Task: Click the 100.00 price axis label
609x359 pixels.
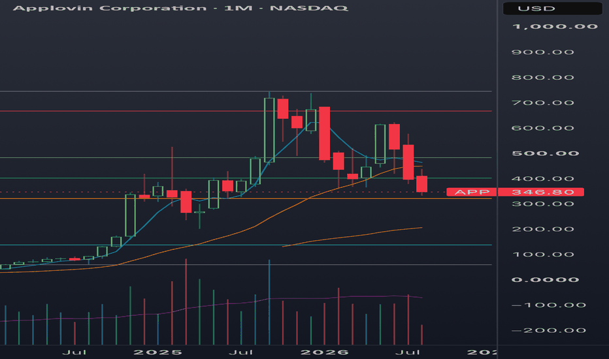Action: pyautogui.click(x=542, y=254)
